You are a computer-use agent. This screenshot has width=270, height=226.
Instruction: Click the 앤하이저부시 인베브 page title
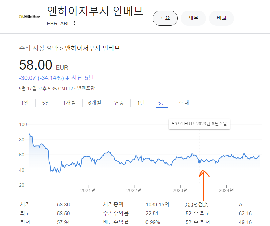click(x=95, y=11)
